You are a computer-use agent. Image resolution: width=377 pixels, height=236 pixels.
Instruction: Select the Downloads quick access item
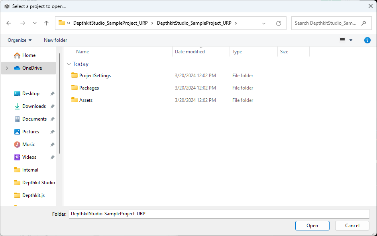pyautogui.click(x=34, y=106)
